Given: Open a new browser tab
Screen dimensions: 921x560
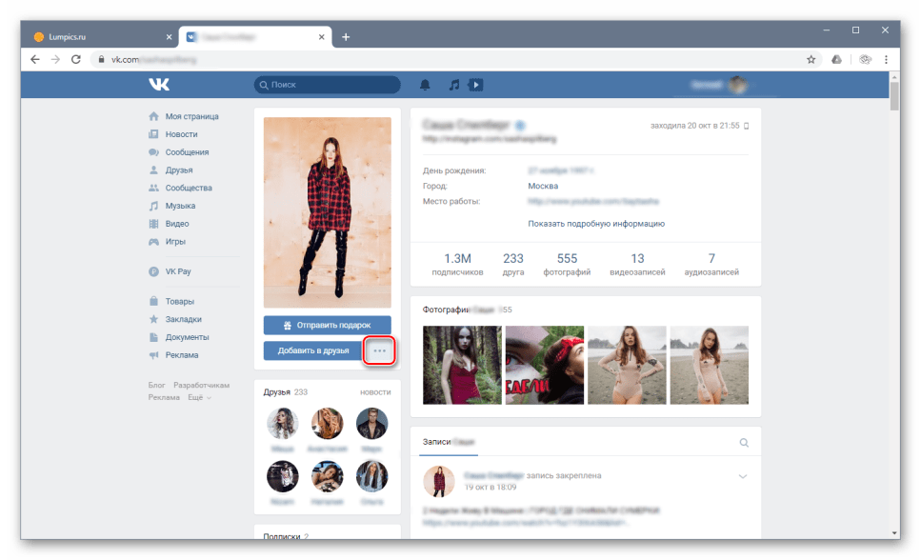Looking at the screenshot, I should click(346, 37).
